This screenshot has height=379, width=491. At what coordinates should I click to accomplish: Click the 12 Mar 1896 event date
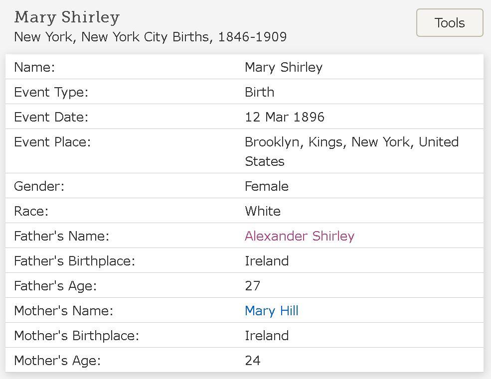click(284, 117)
